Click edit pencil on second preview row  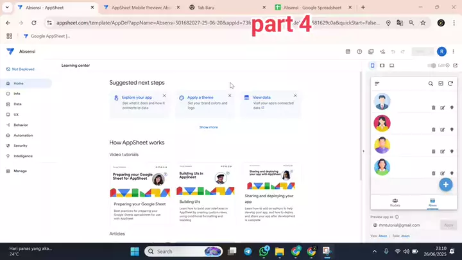(x=442, y=130)
